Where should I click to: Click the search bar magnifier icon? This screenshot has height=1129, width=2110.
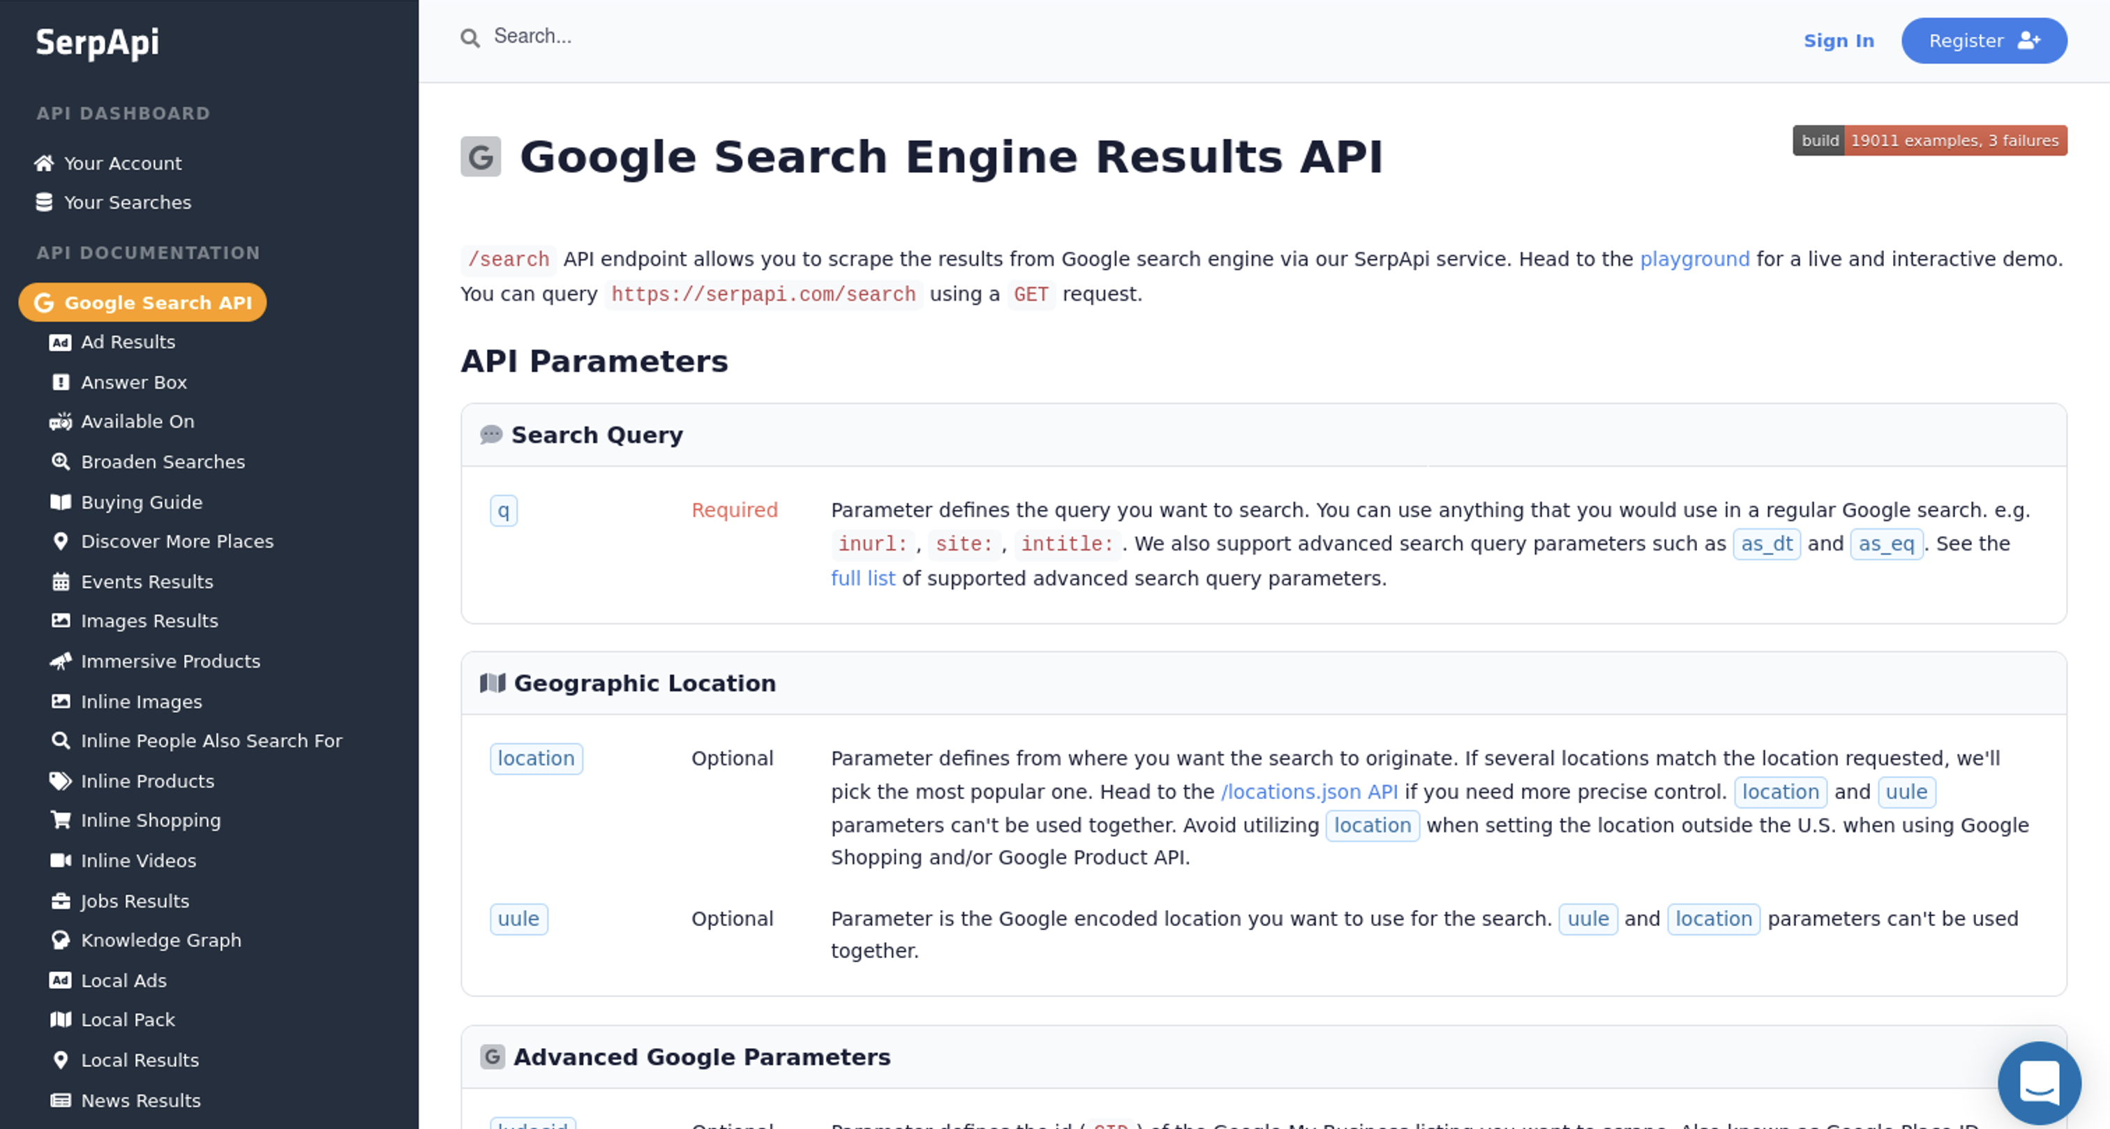(470, 37)
